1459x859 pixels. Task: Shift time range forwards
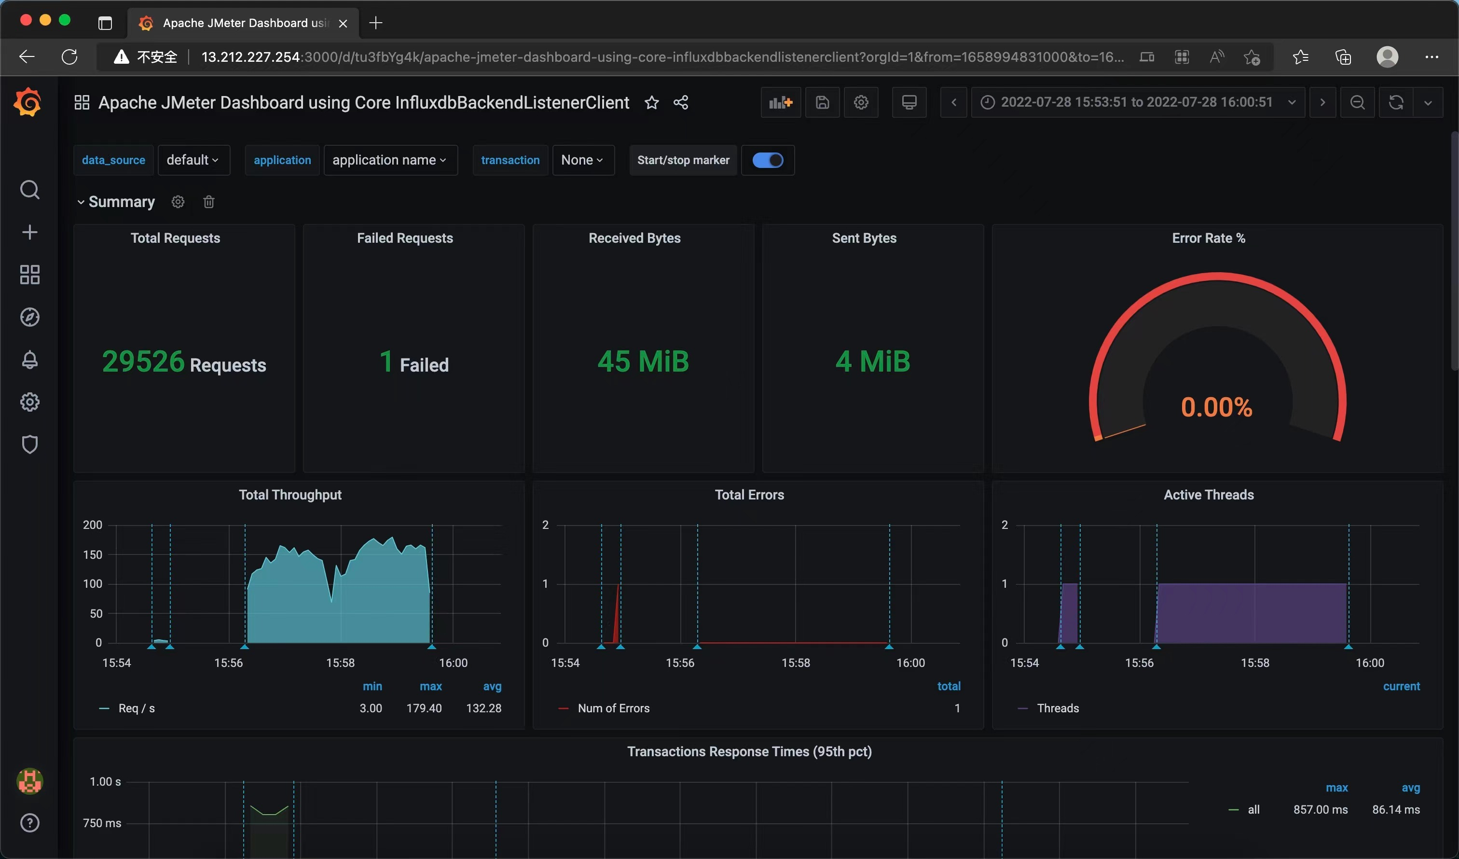click(1322, 102)
